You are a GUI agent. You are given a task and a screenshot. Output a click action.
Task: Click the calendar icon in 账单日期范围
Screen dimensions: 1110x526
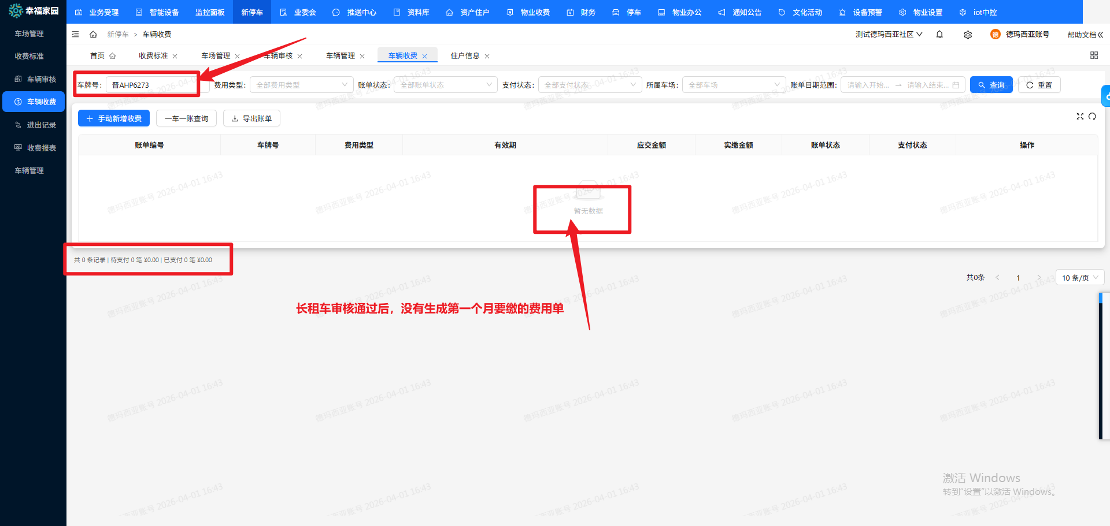tap(956, 84)
